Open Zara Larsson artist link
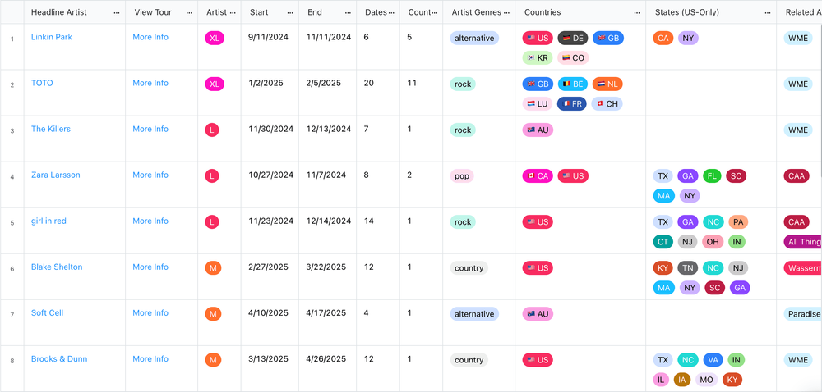This screenshot has width=822, height=392. (x=56, y=175)
